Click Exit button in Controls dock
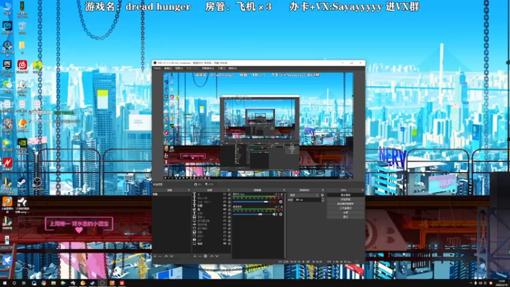Image resolution: width=510 pixels, height=287 pixels. coord(346,217)
